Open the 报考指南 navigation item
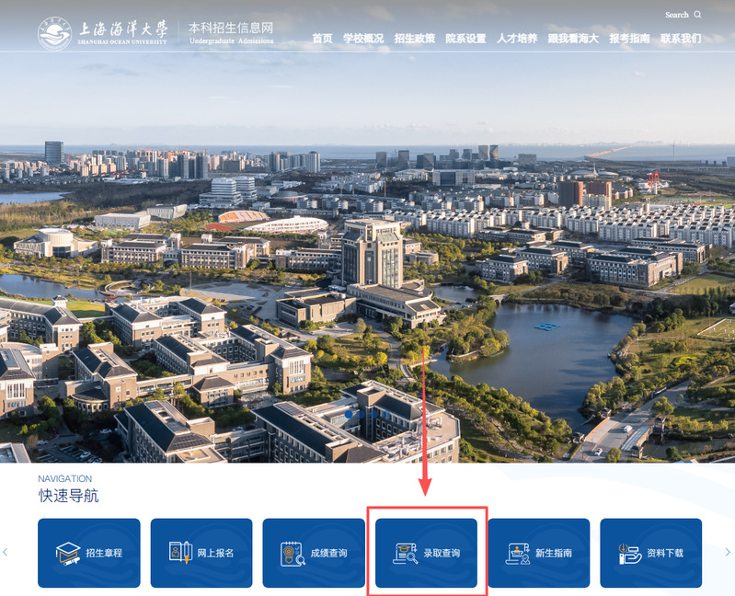This screenshot has height=596, width=735. [x=629, y=39]
